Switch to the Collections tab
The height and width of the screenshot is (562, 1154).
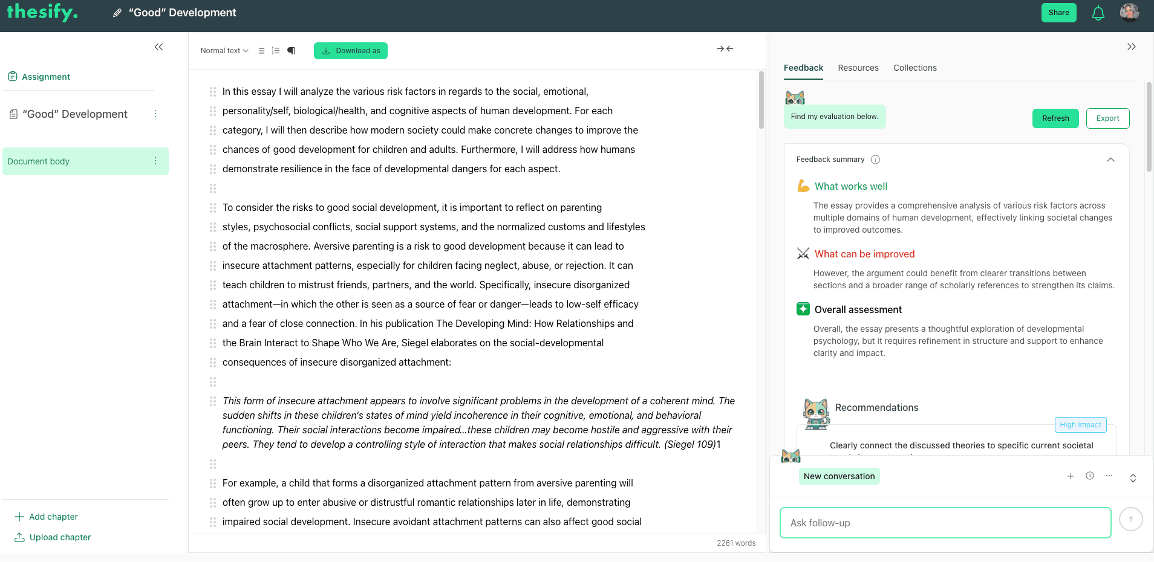pos(914,68)
